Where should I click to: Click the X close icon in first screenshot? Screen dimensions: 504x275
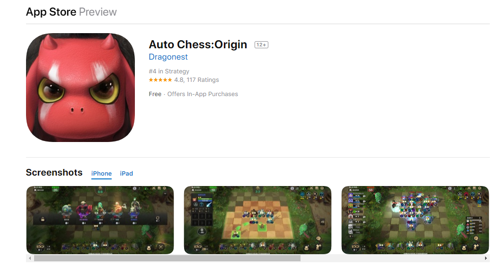[161, 247]
